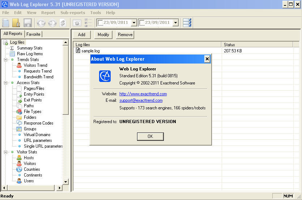
Task: Click the Status column header
Action: point(257,45)
